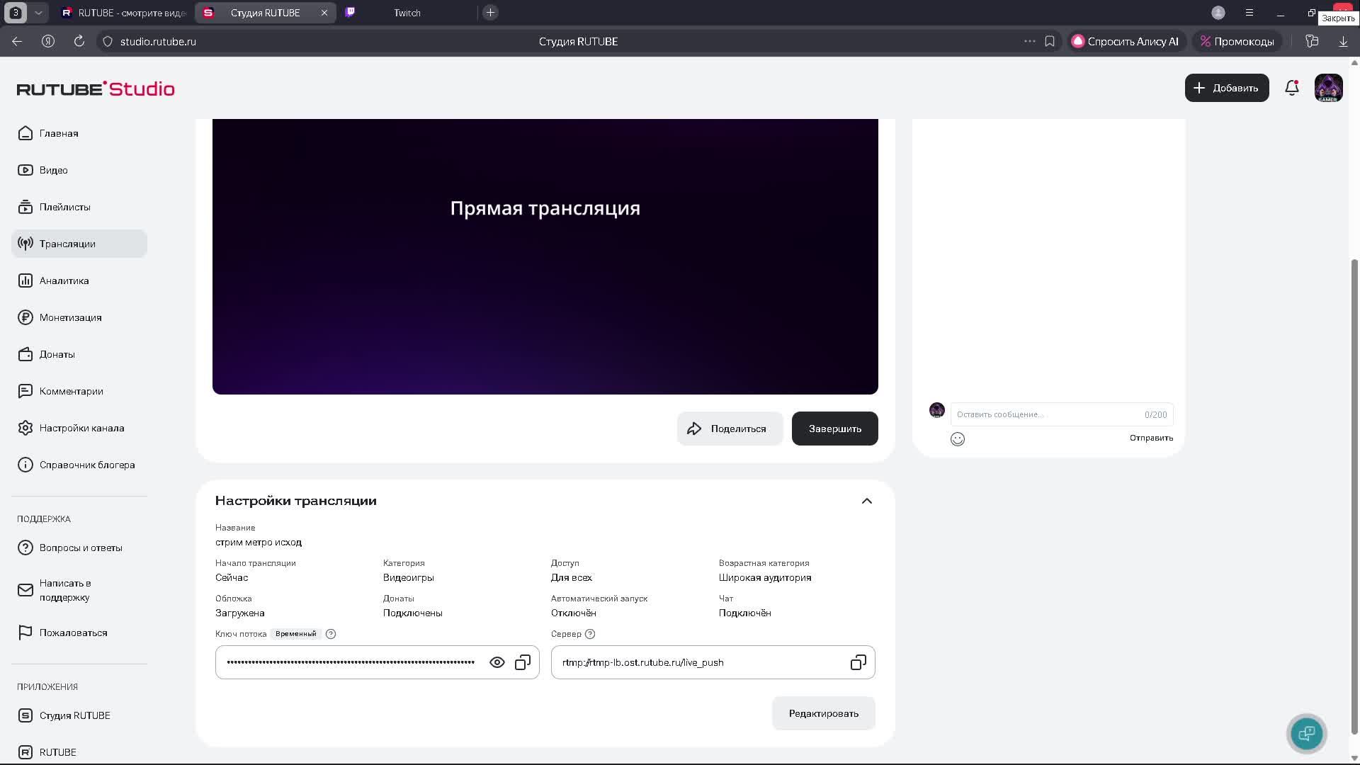Reveal the stream key with eye icon
Screen dimensions: 1360x765
pyautogui.click(x=497, y=662)
